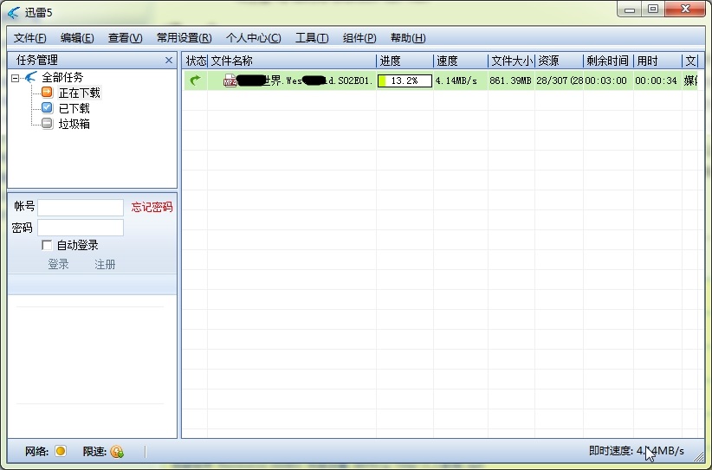Click the grey 垃圾箱 icon
The width and height of the screenshot is (712, 470).
48,124
